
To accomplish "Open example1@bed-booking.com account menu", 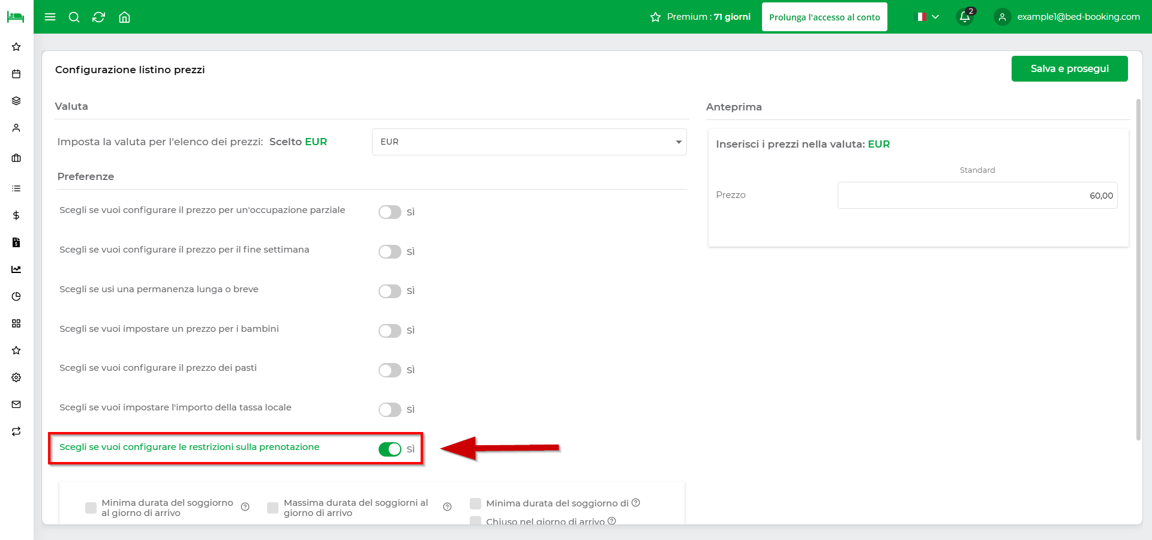I will point(1078,17).
